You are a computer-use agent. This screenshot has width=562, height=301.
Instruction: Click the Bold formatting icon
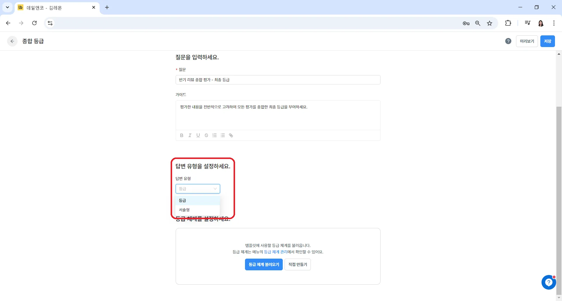point(182,135)
